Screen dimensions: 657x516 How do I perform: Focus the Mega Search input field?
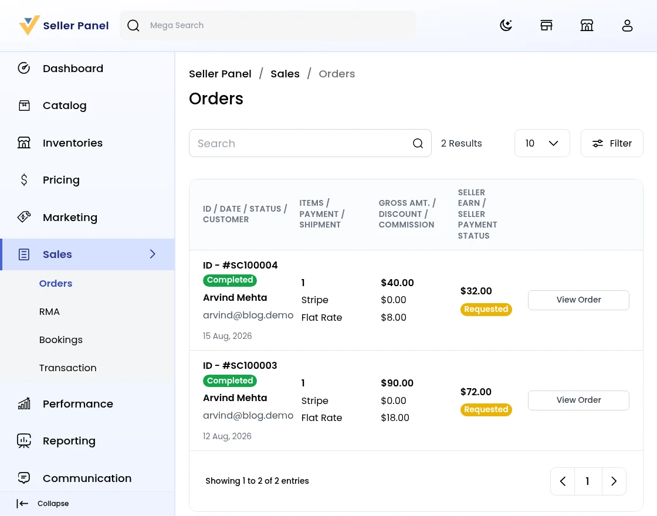click(x=268, y=26)
